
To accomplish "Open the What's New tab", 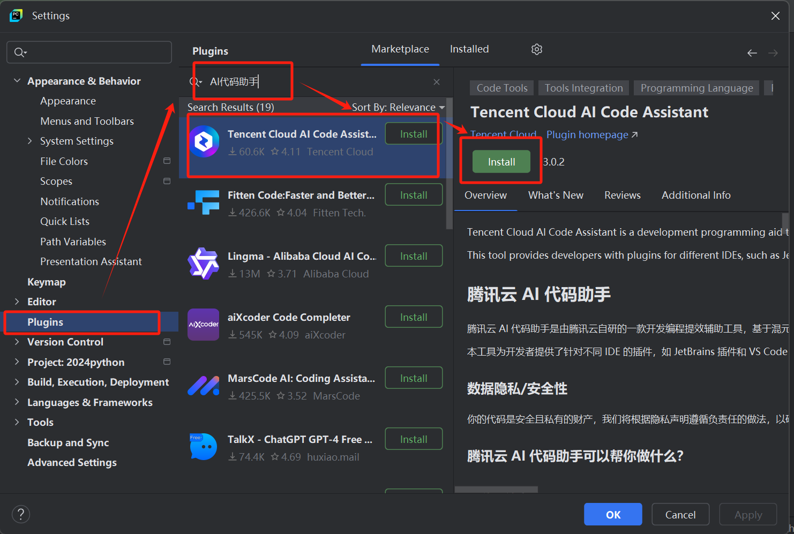I will click(x=556, y=195).
